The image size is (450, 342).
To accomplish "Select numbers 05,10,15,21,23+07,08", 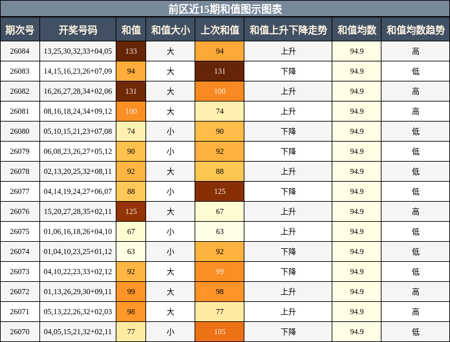I will click(78, 131).
